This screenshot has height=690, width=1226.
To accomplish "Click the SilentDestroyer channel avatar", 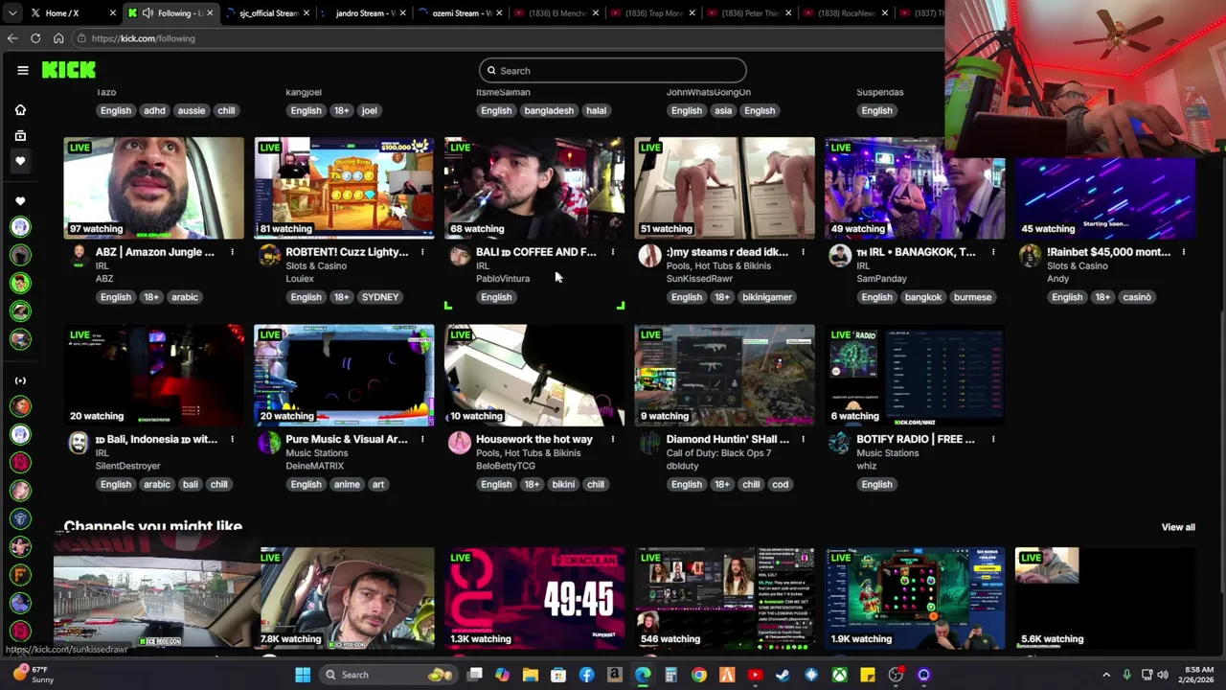I will click(x=79, y=442).
